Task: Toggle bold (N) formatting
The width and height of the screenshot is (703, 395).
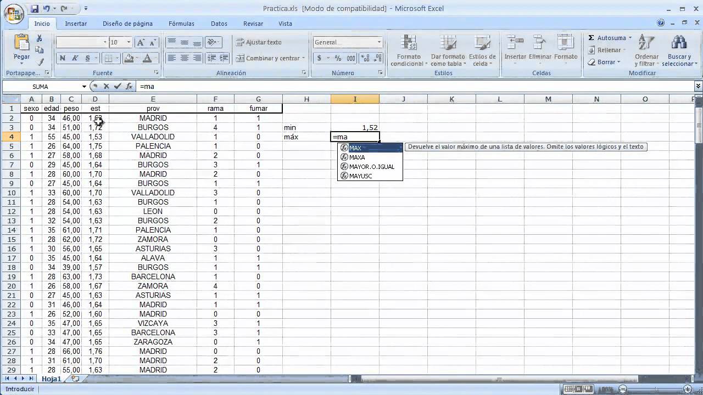Action: pos(62,58)
